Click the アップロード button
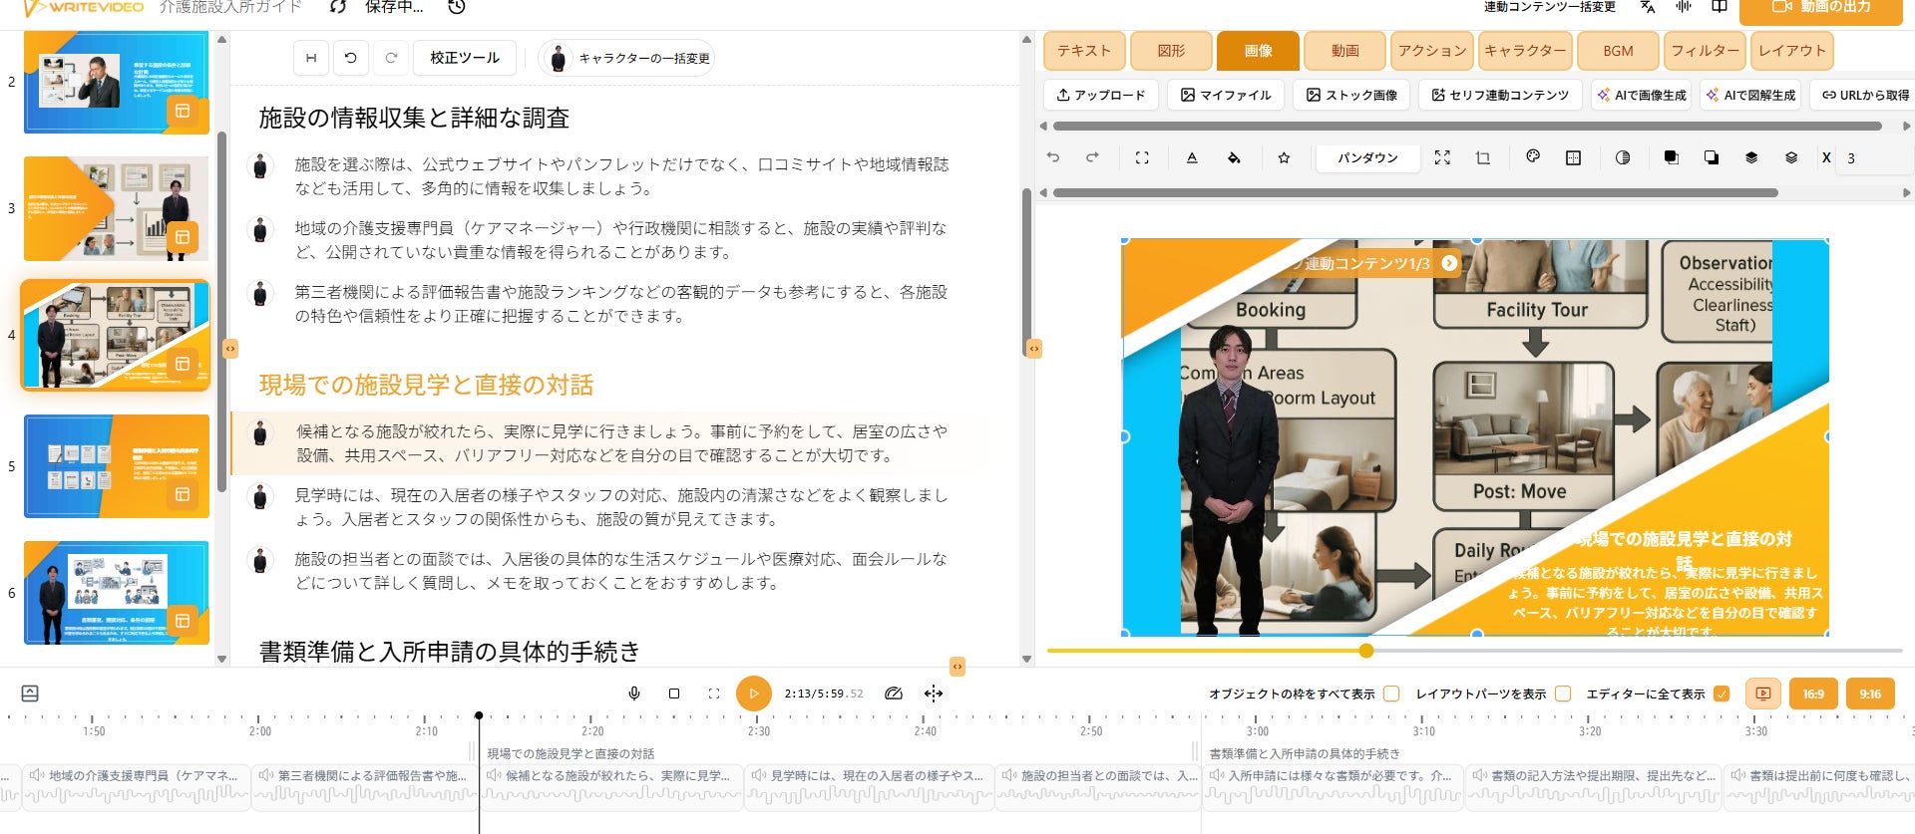1915x834 pixels. pos(1101,95)
